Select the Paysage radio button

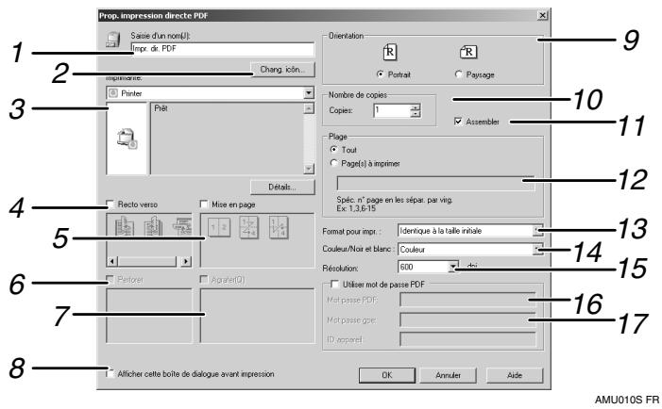click(459, 74)
